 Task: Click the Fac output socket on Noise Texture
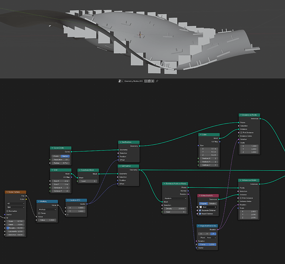pyautogui.click(x=26, y=196)
